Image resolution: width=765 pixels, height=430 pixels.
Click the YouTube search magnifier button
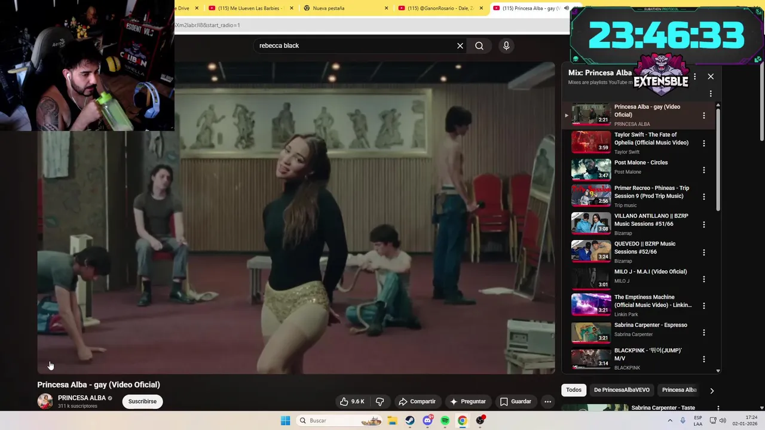[x=479, y=45]
